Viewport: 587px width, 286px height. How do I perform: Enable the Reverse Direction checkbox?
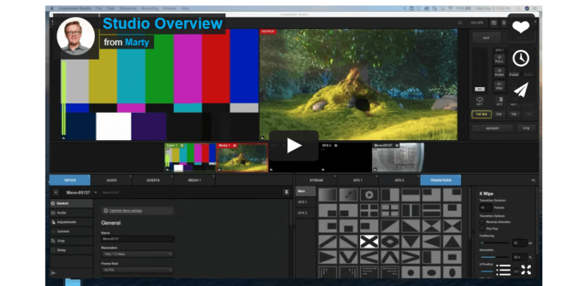pyautogui.click(x=482, y=222)
